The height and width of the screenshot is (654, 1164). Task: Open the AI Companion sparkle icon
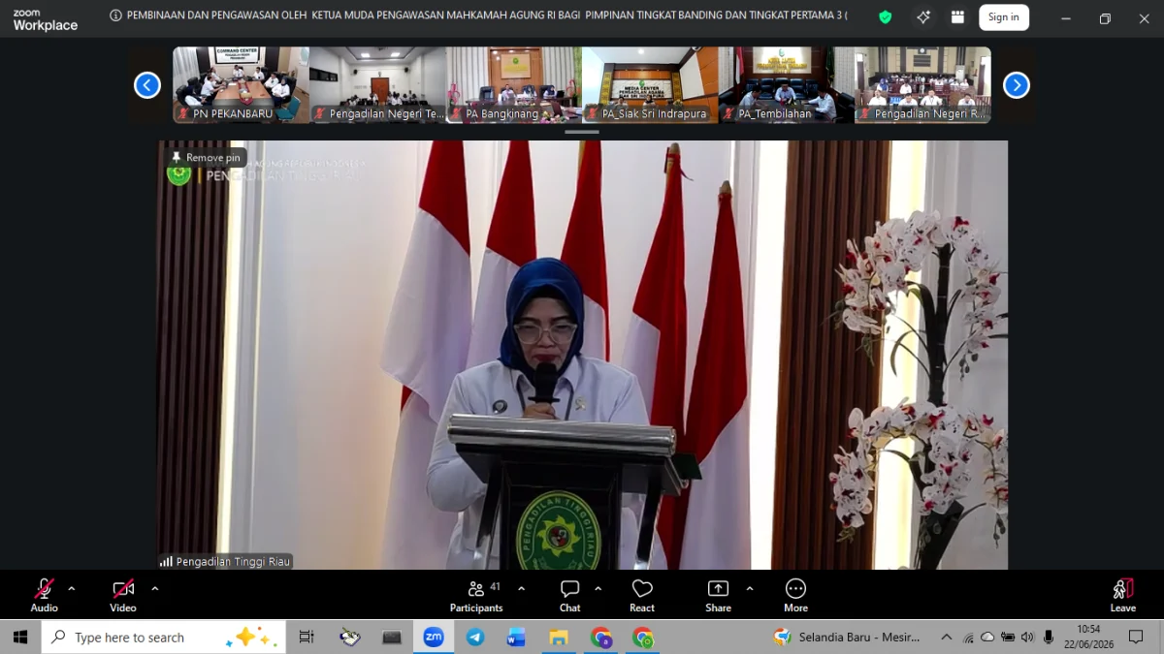point(922,17)
